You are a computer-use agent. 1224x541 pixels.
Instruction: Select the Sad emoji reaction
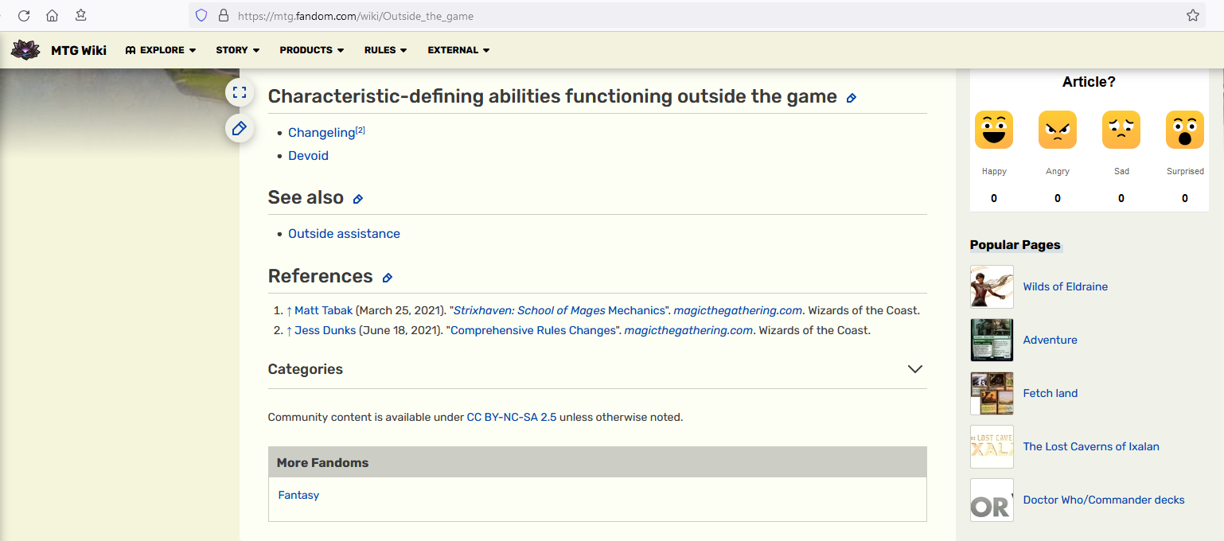(x=1121, y=130)
